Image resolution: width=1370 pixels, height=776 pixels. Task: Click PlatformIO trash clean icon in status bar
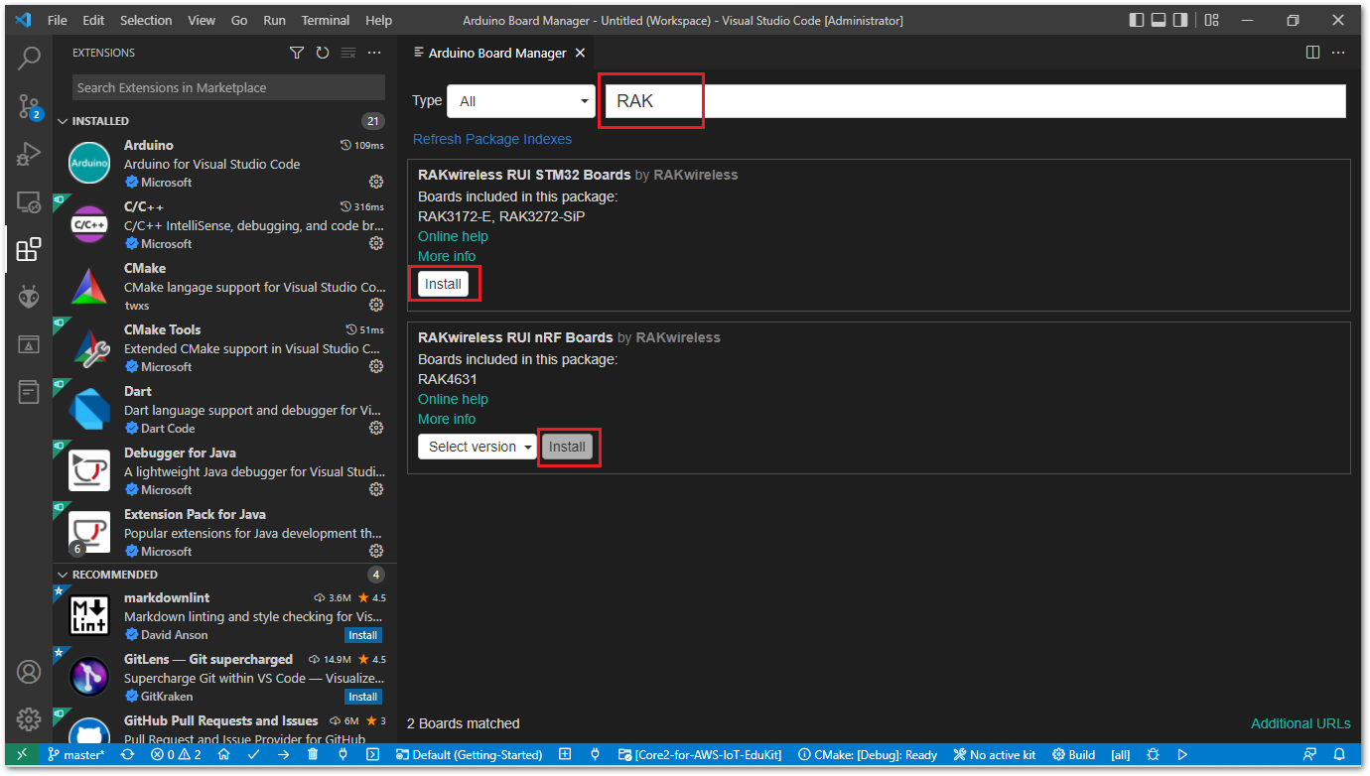point(313,755)
